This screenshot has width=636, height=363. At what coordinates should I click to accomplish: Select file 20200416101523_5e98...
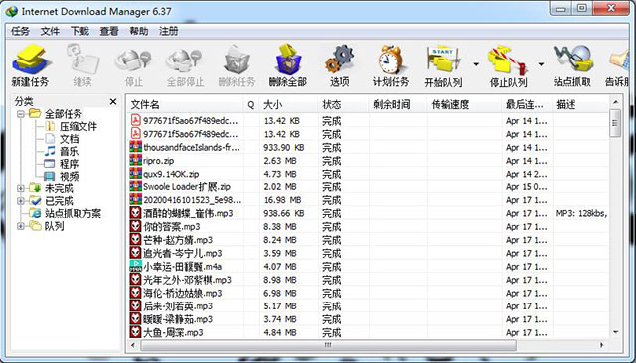192,200
